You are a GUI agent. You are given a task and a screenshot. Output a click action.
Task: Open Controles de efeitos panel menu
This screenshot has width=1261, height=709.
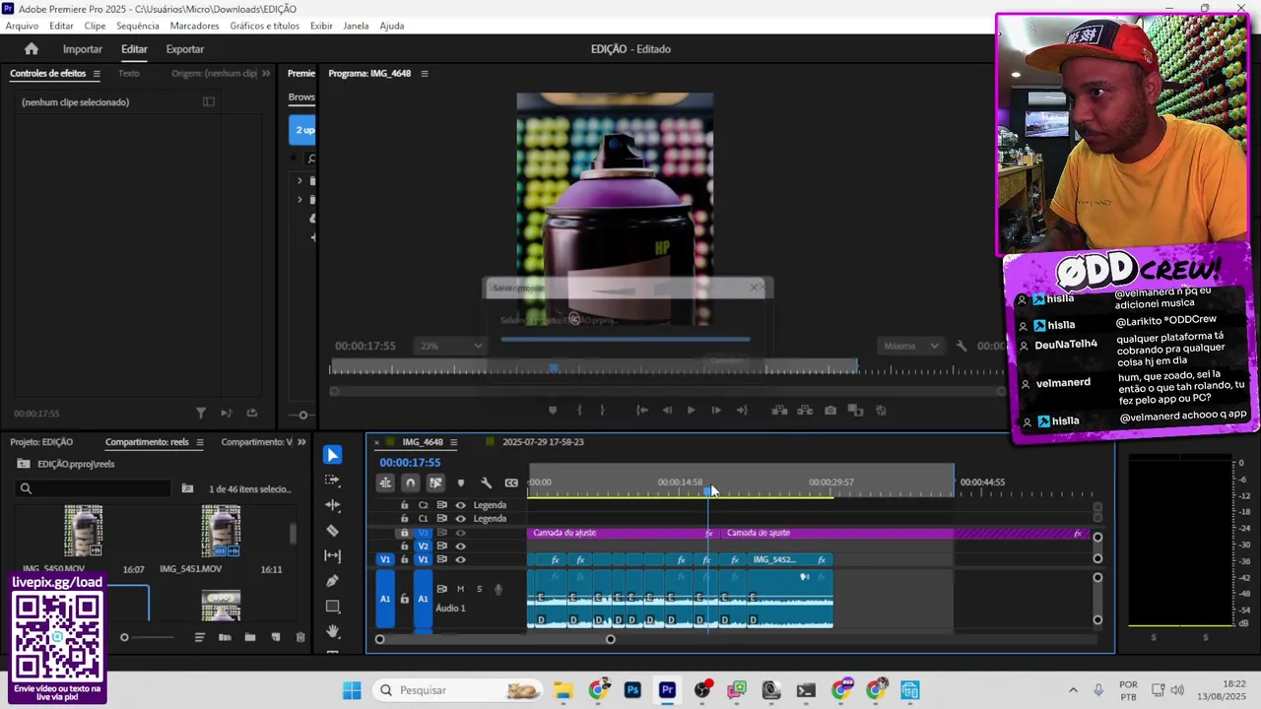tap(97, 74)
